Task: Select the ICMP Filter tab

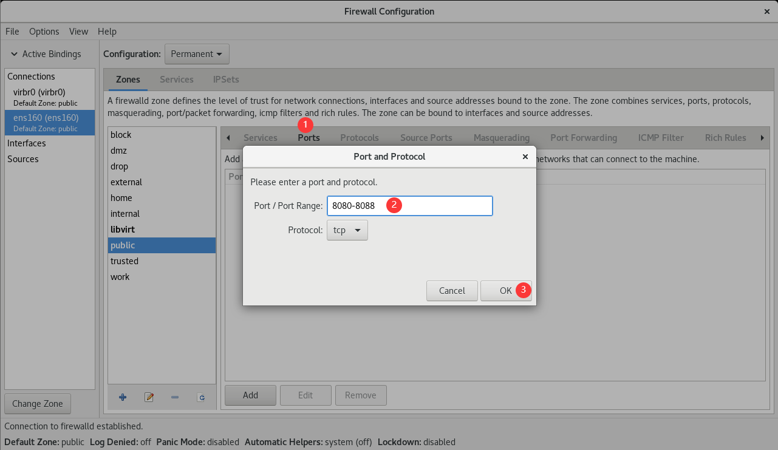Action: [661, 138]
